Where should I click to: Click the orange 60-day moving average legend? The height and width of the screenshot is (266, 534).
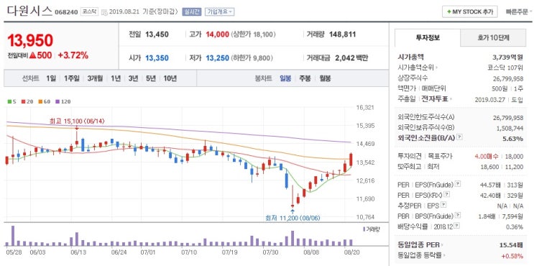[45, 101]
